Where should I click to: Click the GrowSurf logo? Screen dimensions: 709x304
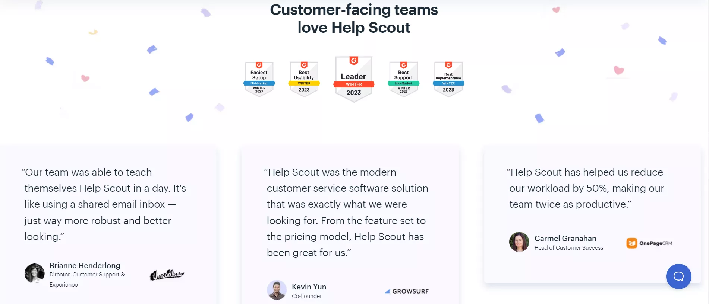(x=407, y=291)
